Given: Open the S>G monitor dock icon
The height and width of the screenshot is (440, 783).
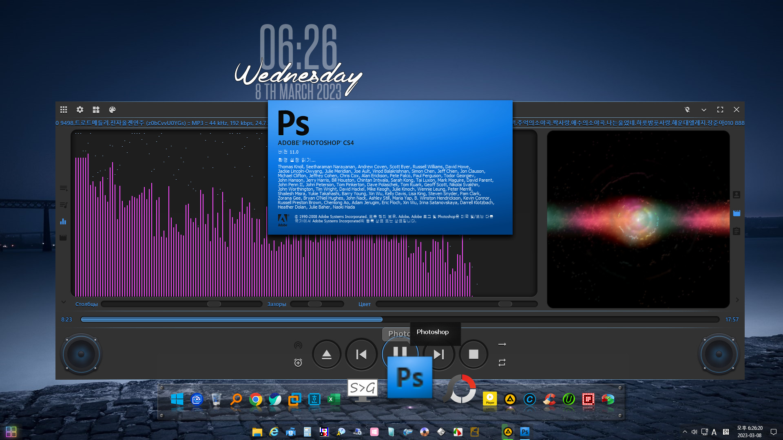Looking at the screenshot, I should [362, 390].
